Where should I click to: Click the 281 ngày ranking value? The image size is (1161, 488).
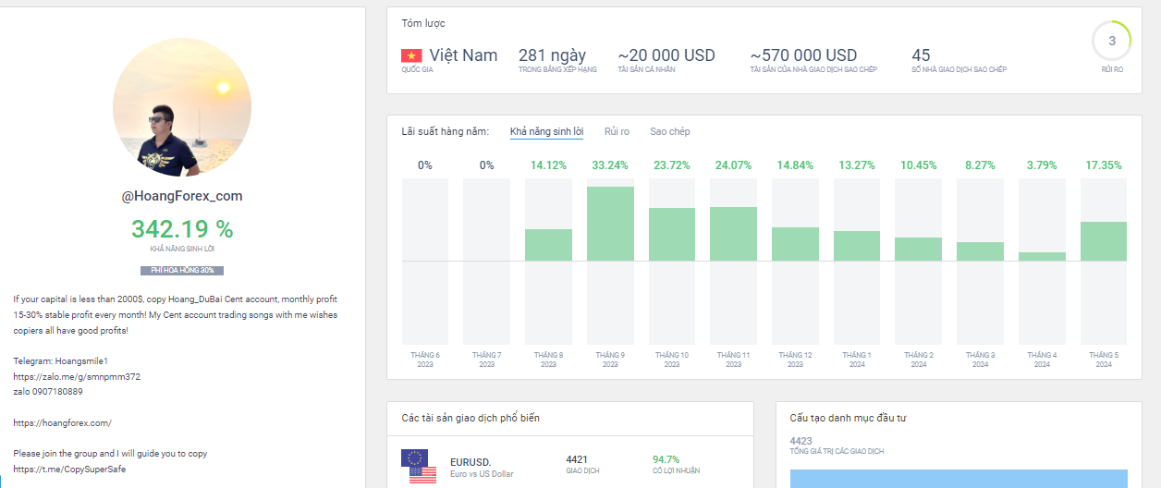tap(552, 55)
